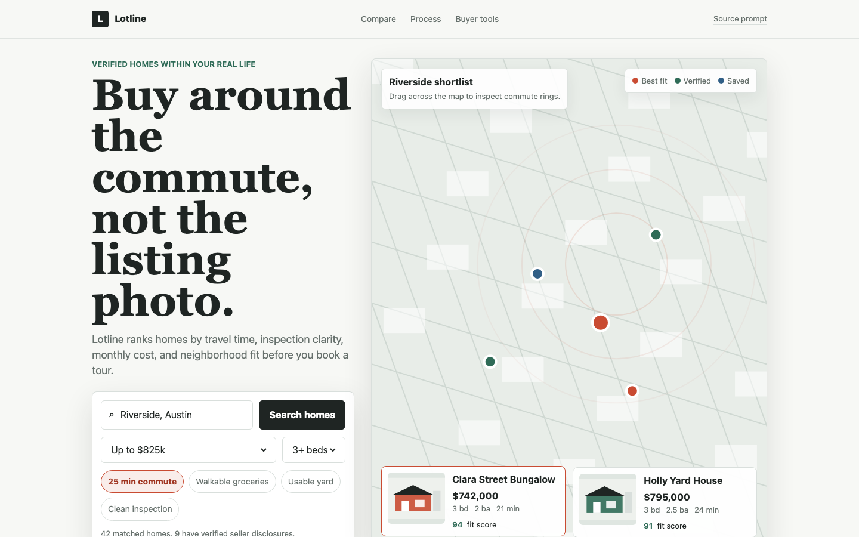This screenshot has width=859, height=537.
Task: Enable the Walkable groceries filter chip
Action: [x=232, y=482]
